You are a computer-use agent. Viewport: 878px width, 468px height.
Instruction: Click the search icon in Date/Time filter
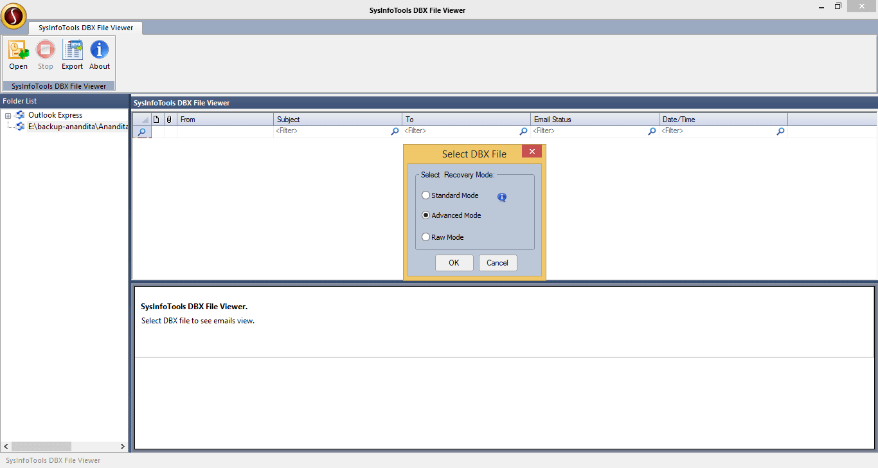(780, 131)
